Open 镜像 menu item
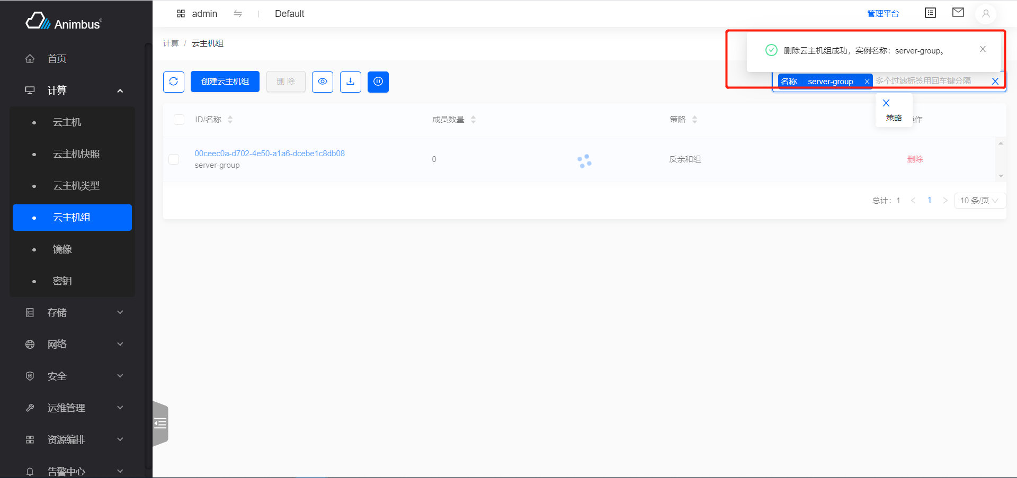The image size is (1017, 478). [x=63, y=249]
